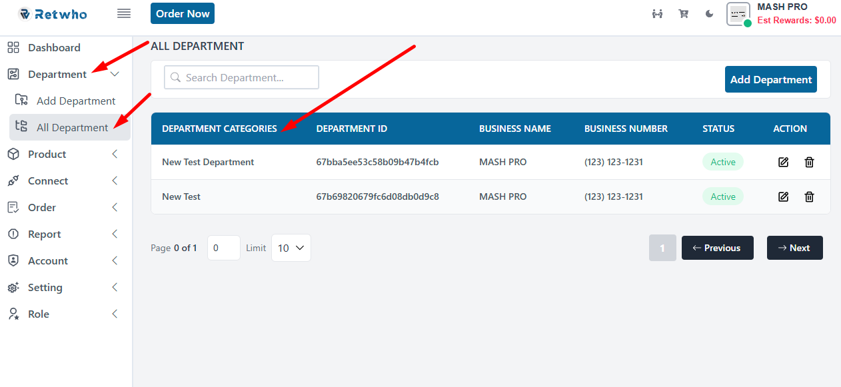Screen dimensions: 841x387
Task: Open the Connect menu label
Action: click(x=48, y=181)
